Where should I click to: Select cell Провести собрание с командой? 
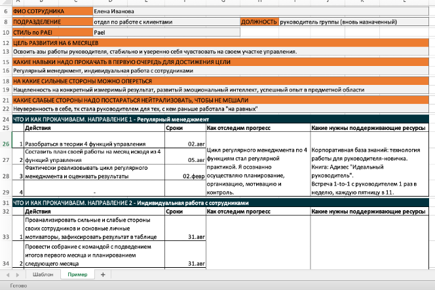click(94, 254)
